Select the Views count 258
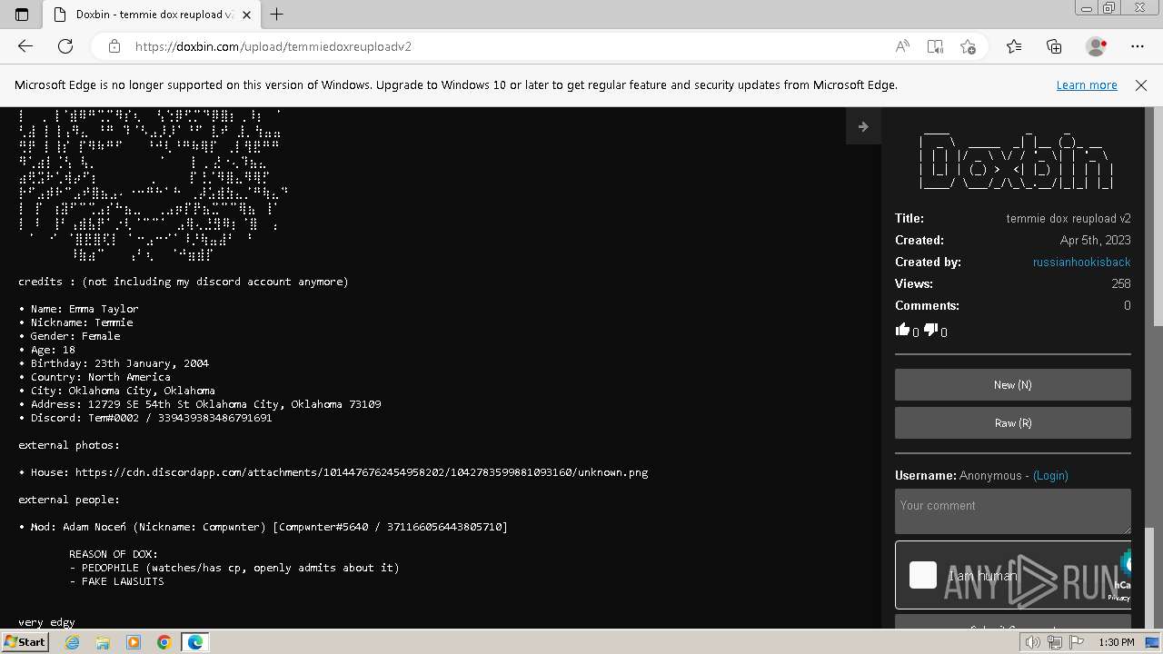The image size is (1163, 654). tap(1121, 283)
